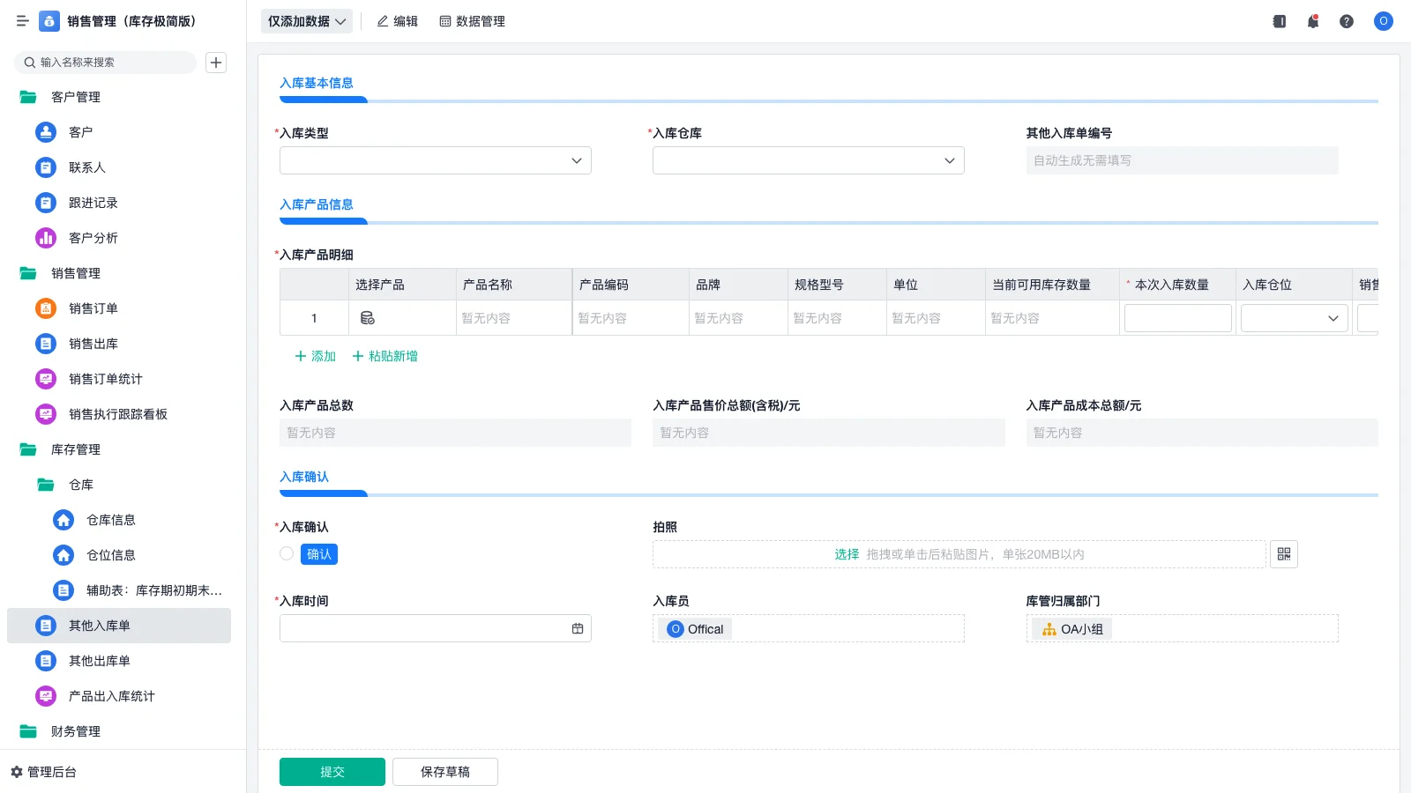Viewport: 1411px width, 793px height.
Task: Select the 确认 radio button under 入库确认
Action: 286,553
